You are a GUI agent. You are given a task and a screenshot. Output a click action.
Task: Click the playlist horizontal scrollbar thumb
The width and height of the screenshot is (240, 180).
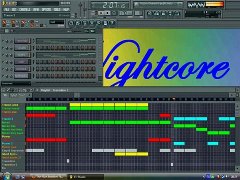pyautogui.click(x=77, y=95)
